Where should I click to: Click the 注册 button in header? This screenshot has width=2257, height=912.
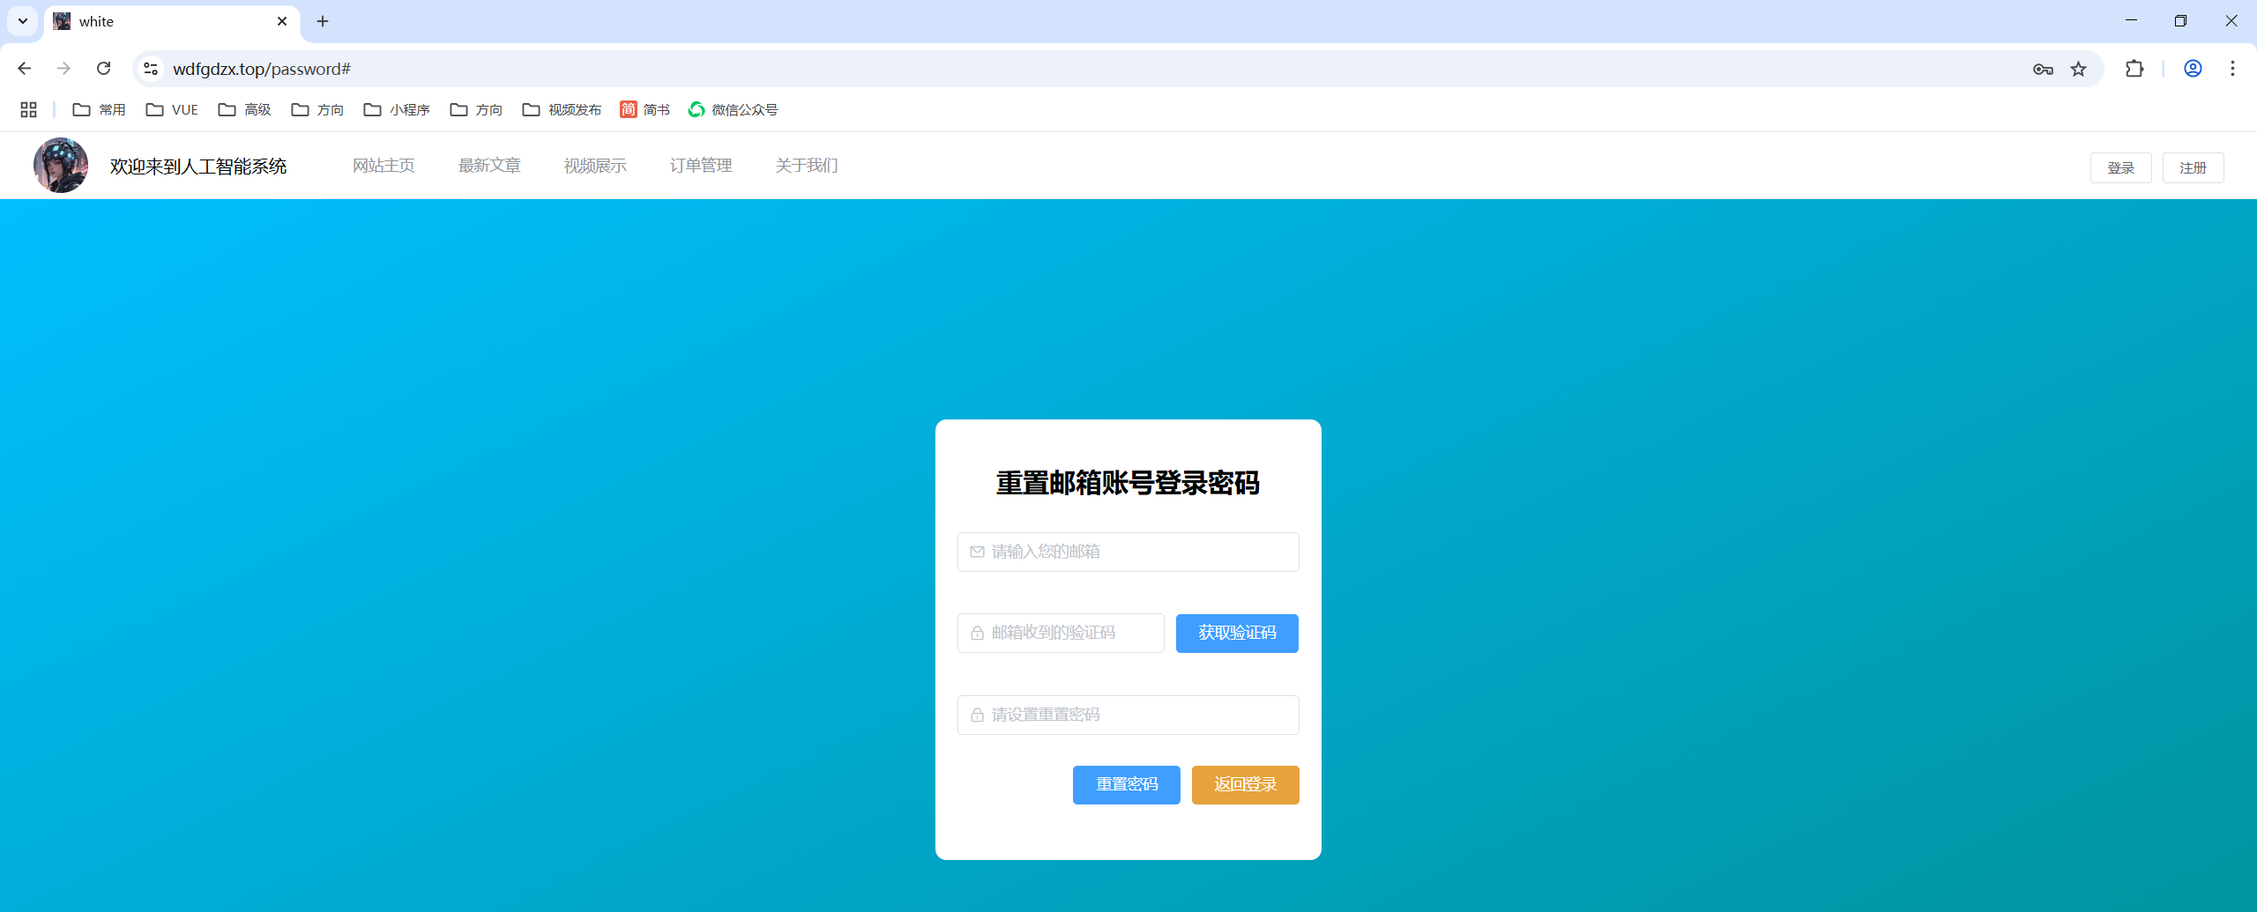tap(2193, 167)
